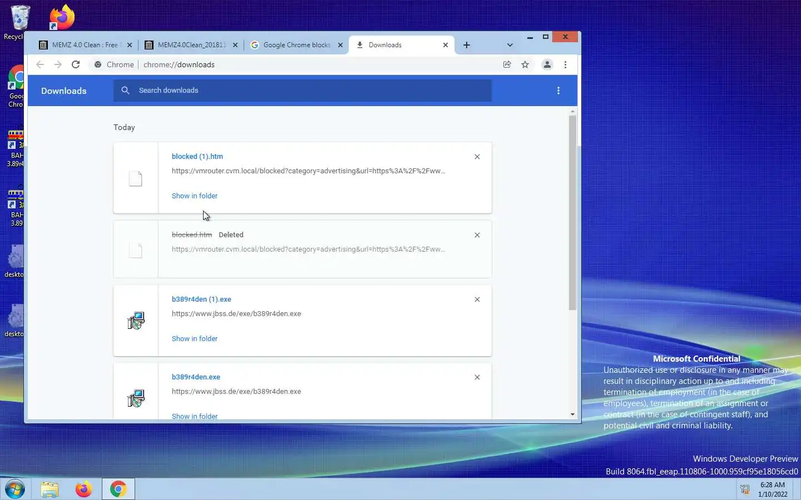Show b389r4den.exe in folder
Viewport: 801px width, 500px height.
click(x=195, y=416)
